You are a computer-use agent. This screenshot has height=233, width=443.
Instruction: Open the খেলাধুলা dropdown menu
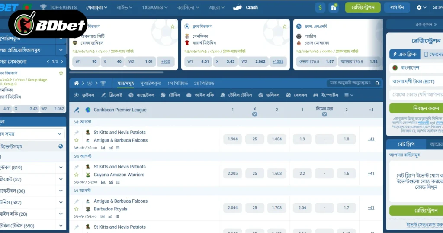point(96,8)
